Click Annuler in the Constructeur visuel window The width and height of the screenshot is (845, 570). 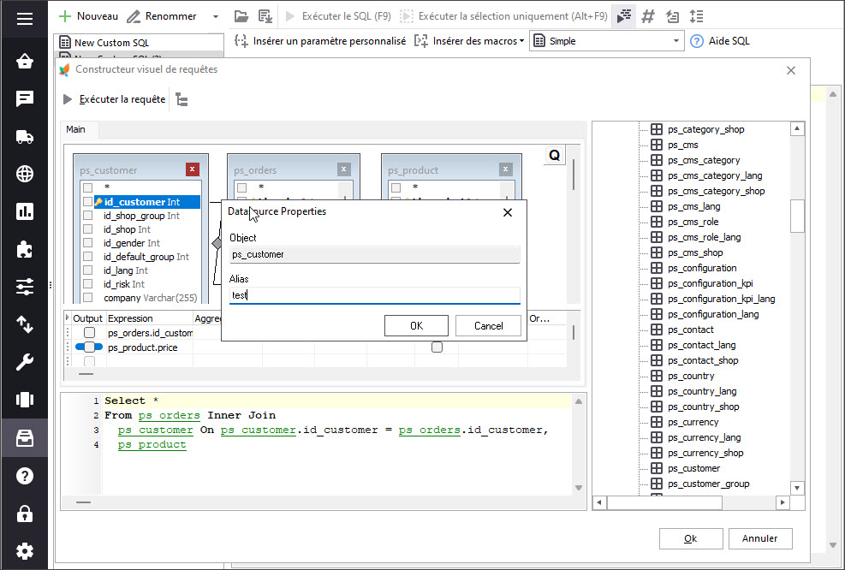[760, 538]
